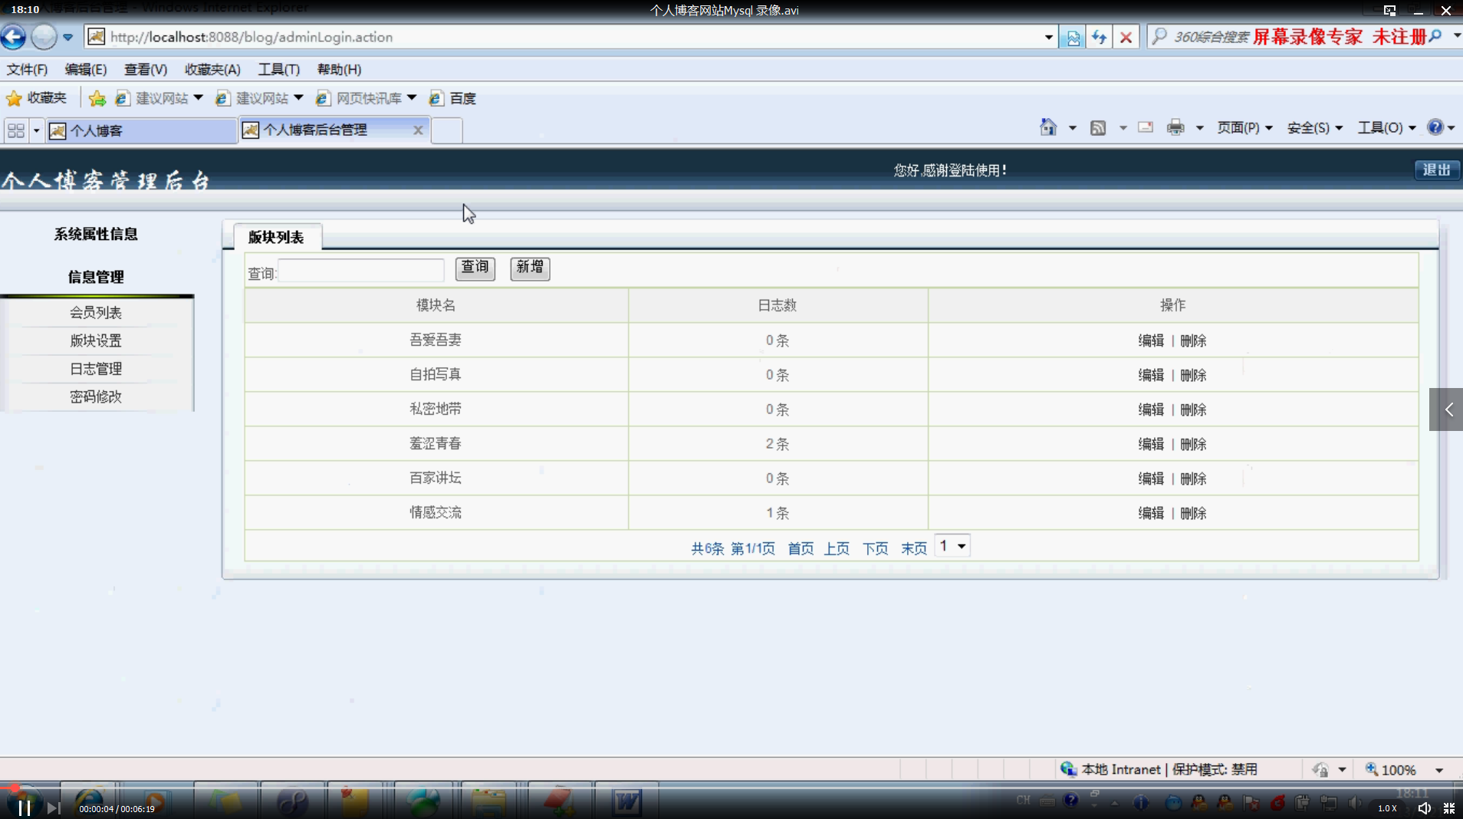Open the 工具(T) menu
This screenshot has width=1463, height=819.
pos(278,69)
